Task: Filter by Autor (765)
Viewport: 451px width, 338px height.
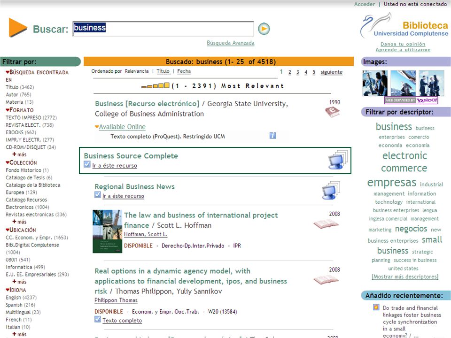Action: [18, 94]
